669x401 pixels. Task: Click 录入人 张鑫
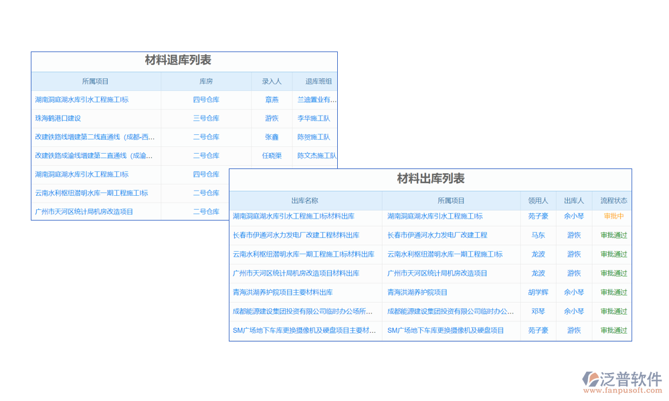[272, 137]
